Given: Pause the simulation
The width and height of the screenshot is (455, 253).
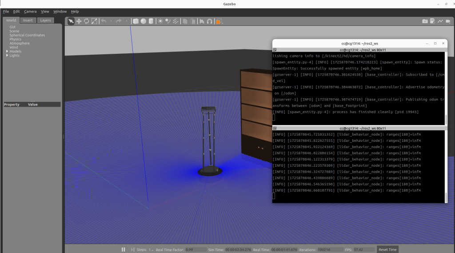Looking at the screenshot, I should click(x=123, y=249).
